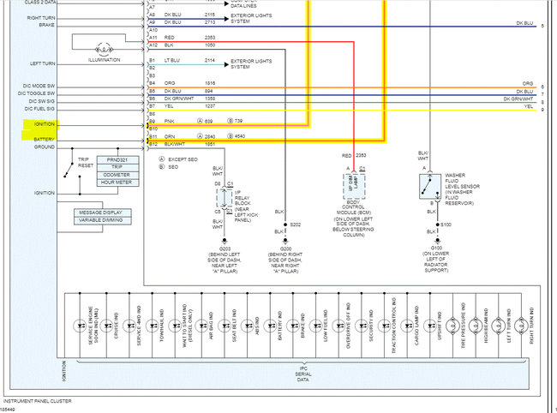The height and width of the screenshot is (413, 557).
Task: Click the SEAT BELT IND label
Action: tap(234, 326)
